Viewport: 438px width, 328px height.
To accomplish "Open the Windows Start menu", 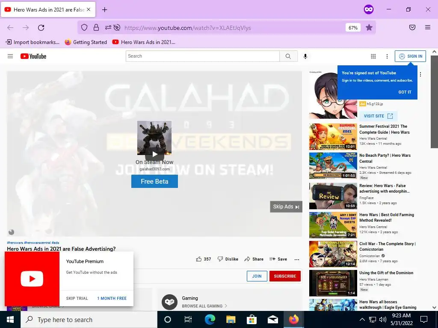I will tap(10, 319).
